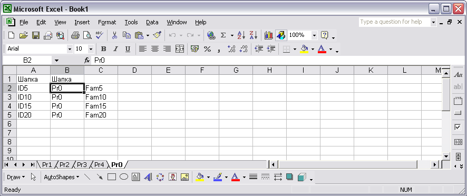Sort ascending A to Z
This screenshot has width=467, height=196.
coord(241,35)
